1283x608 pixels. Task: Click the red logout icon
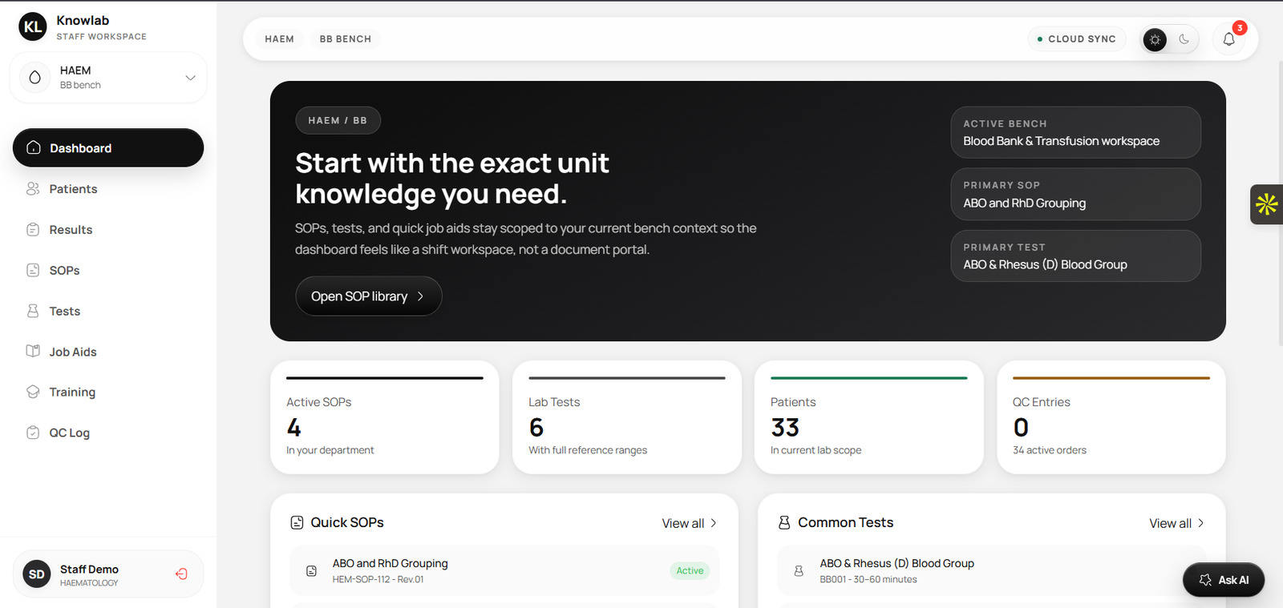click(x=181, y=574)
